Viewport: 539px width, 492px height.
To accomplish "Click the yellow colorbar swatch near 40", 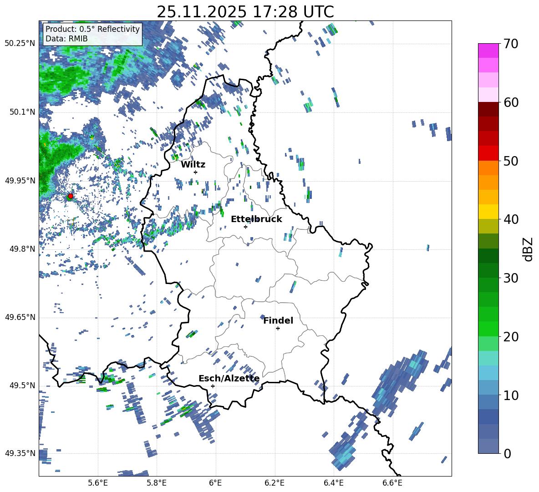I will pos(488,212).
